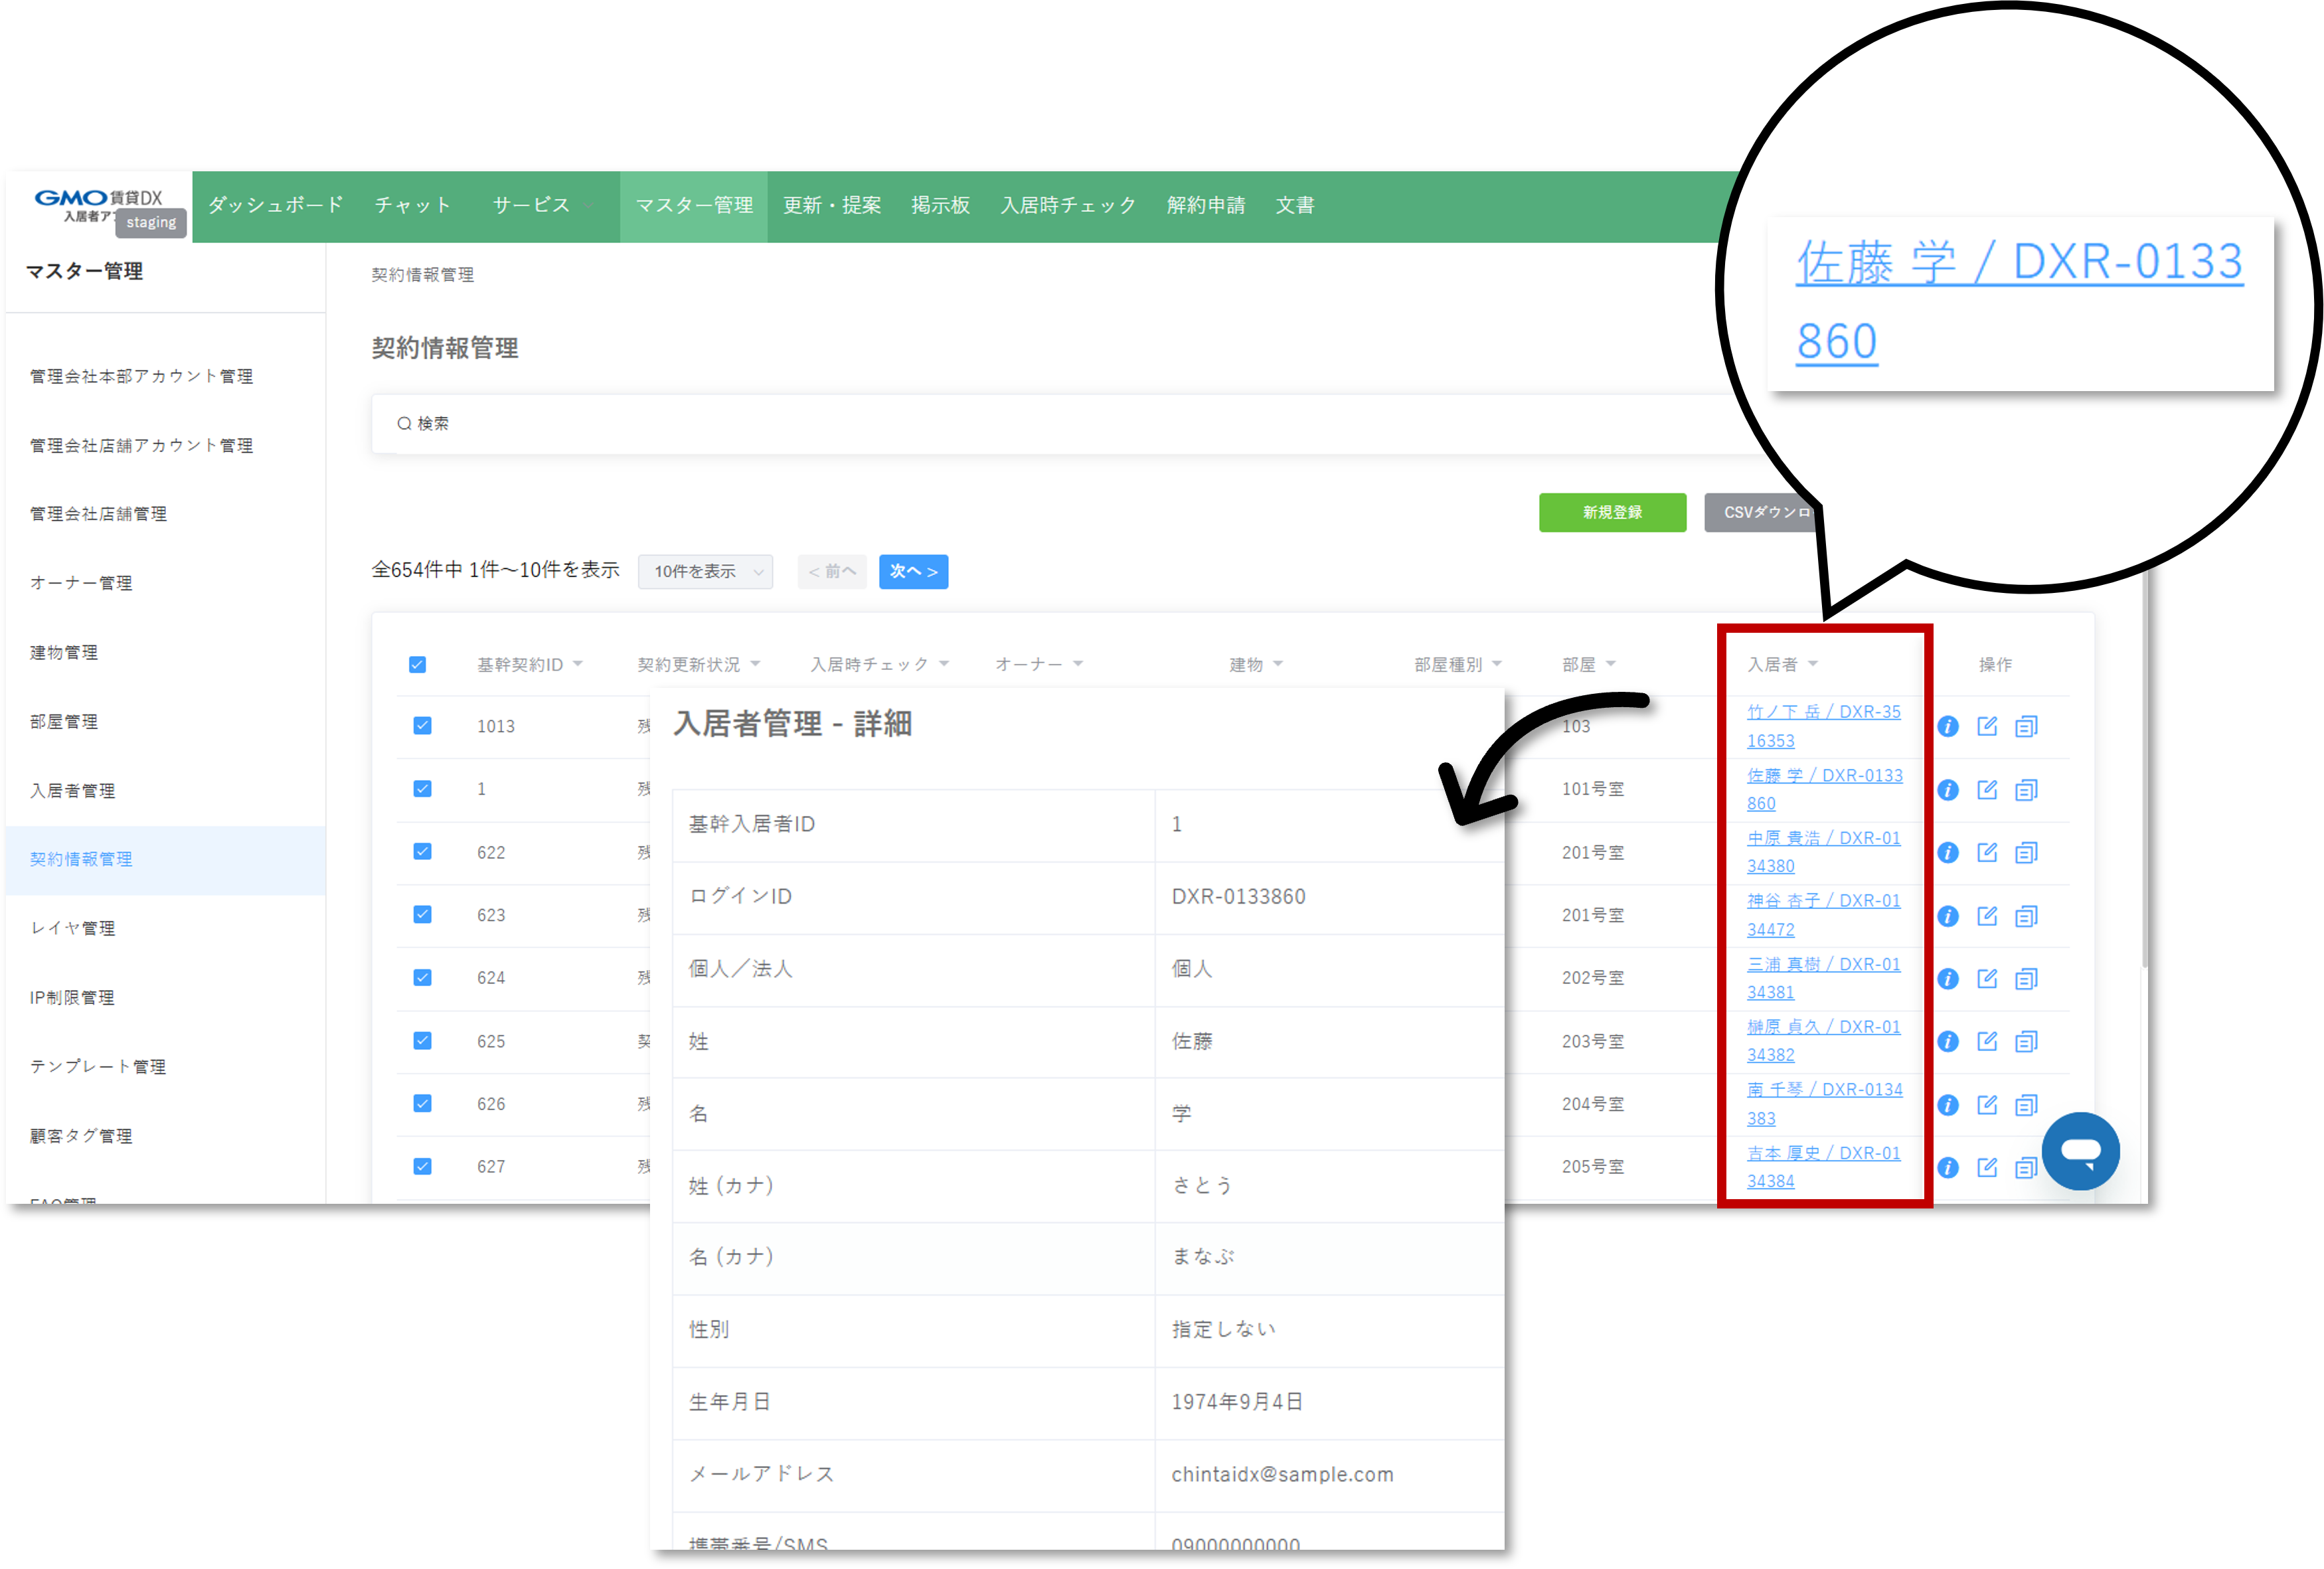Open info details for the 吉本 厚史 row

pyautogui.click(x=1948, y=1166)
